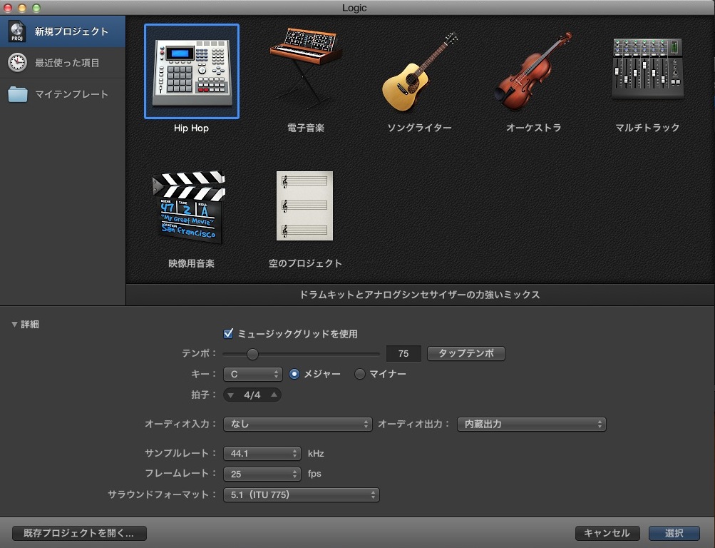
Task: Switch to 最近使った項目 sidebar tab
Action: click(63, 63)
